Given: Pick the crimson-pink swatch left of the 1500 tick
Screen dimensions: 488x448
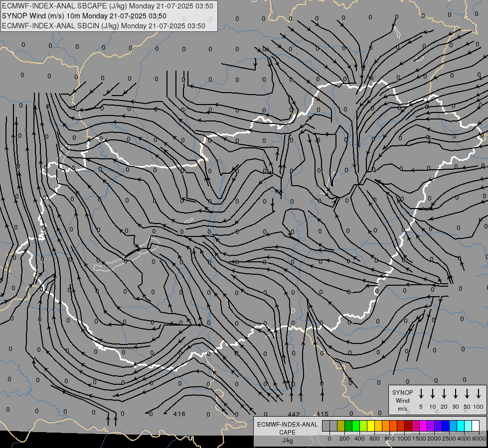Looking at the screenshot, I should point(416,426).
